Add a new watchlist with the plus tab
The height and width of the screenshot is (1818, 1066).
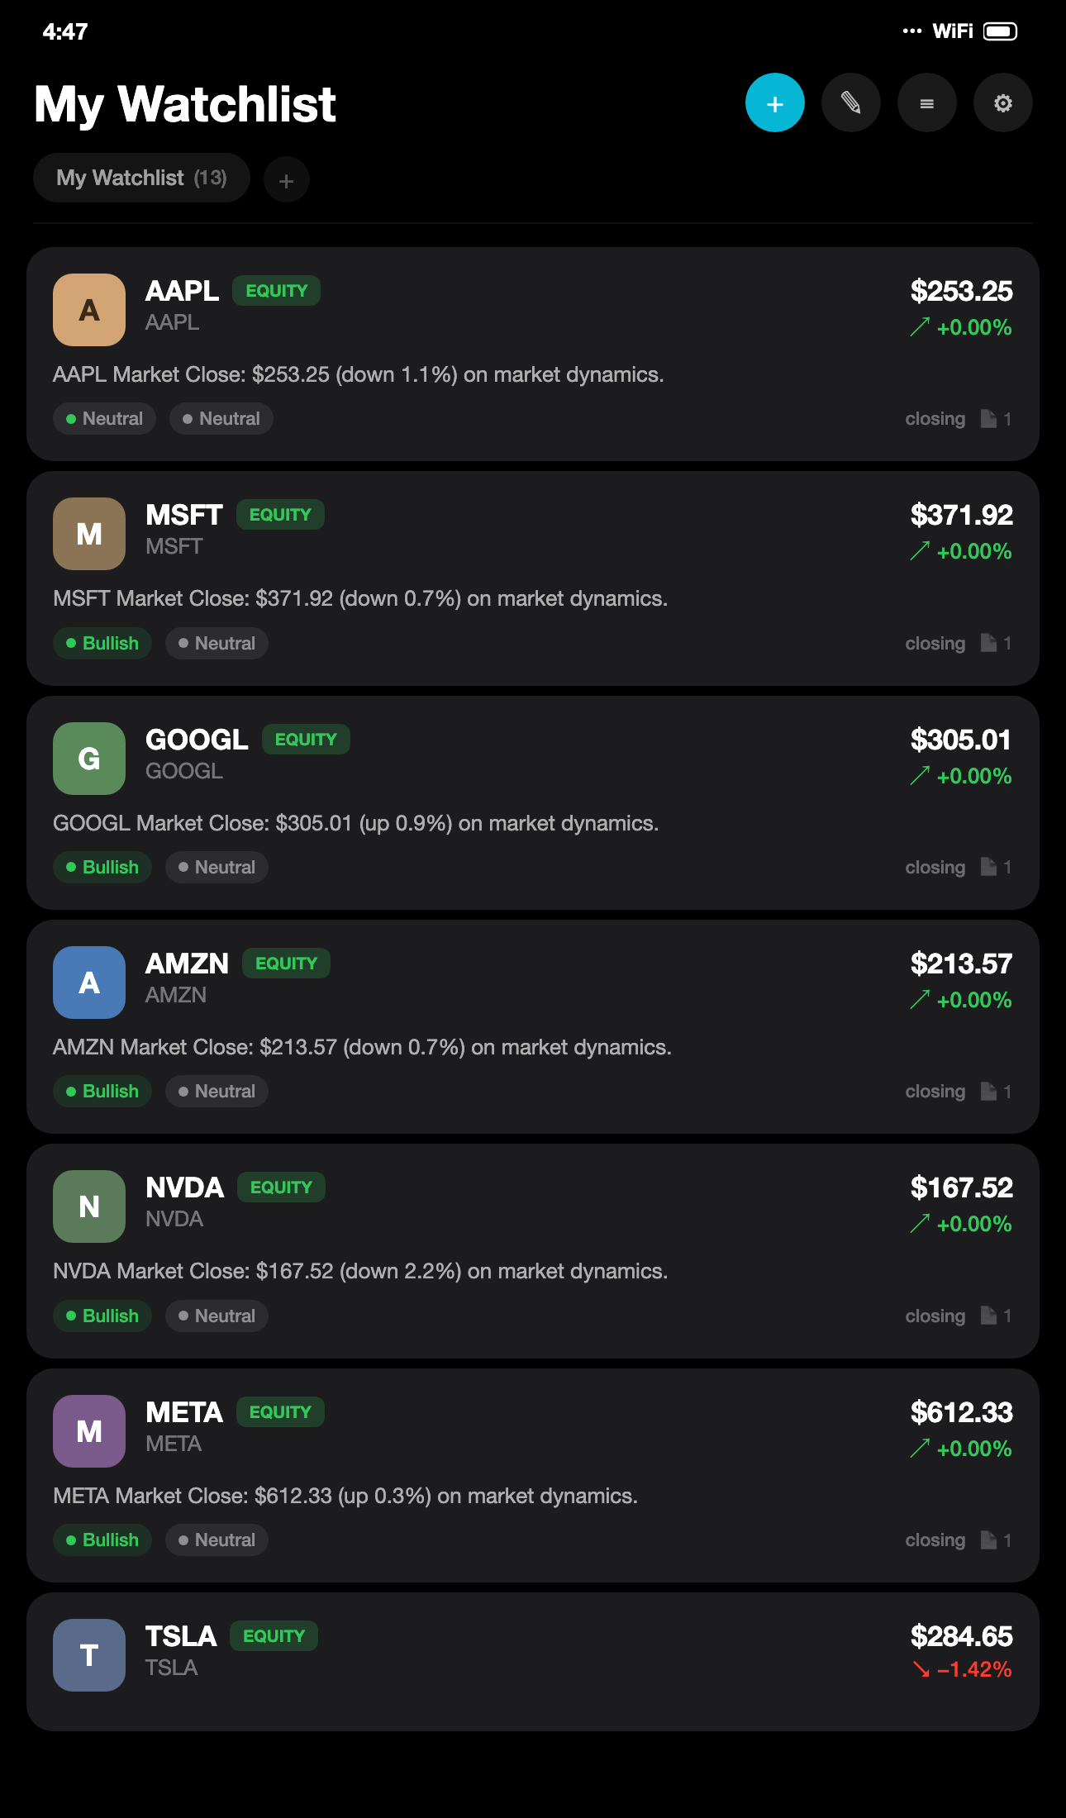point(286,178)
